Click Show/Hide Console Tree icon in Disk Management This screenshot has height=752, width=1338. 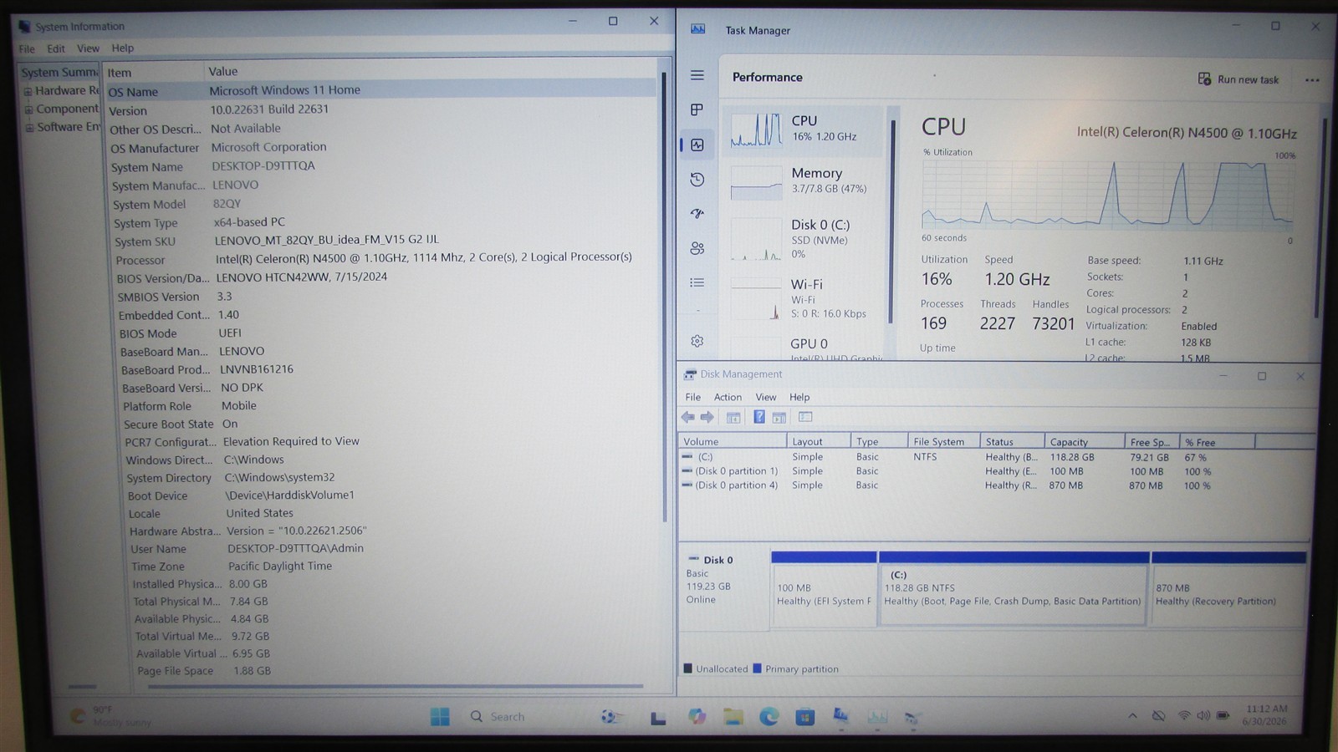pyautogui.click(x=733, y=417)
